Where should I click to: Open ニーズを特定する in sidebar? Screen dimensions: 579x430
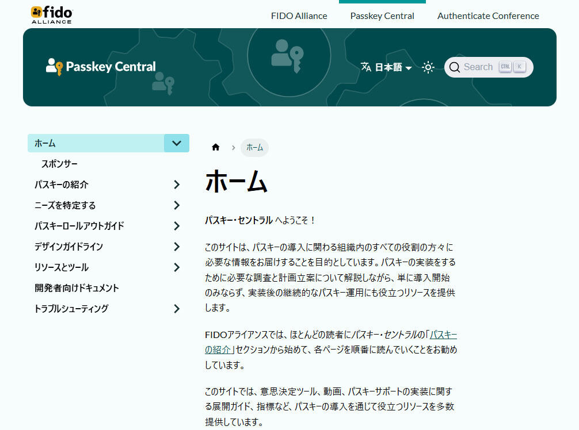(x=65, y=205)
